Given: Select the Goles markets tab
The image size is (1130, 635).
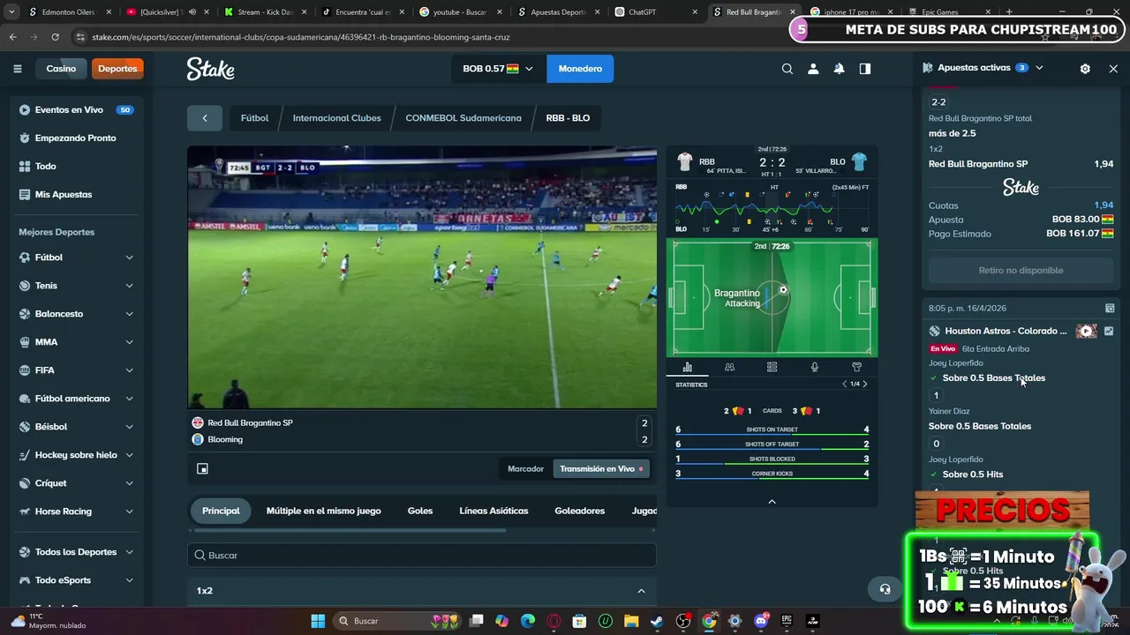Looking at the screenshot, I should [420, 511].
